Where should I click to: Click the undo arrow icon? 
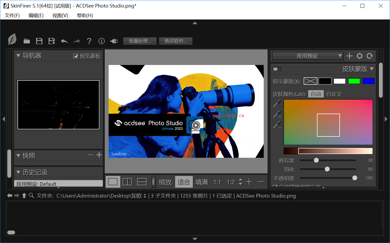(x=64, y=41)
